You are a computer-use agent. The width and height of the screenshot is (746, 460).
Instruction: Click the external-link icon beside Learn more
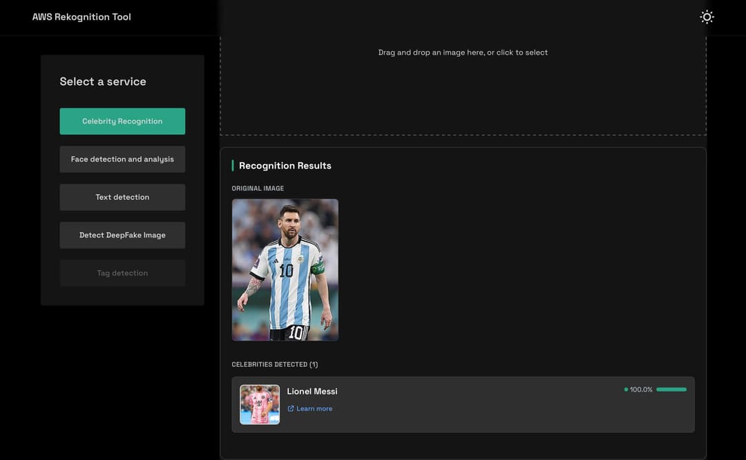291,409
